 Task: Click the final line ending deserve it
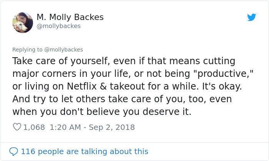(x=101, y=111)
